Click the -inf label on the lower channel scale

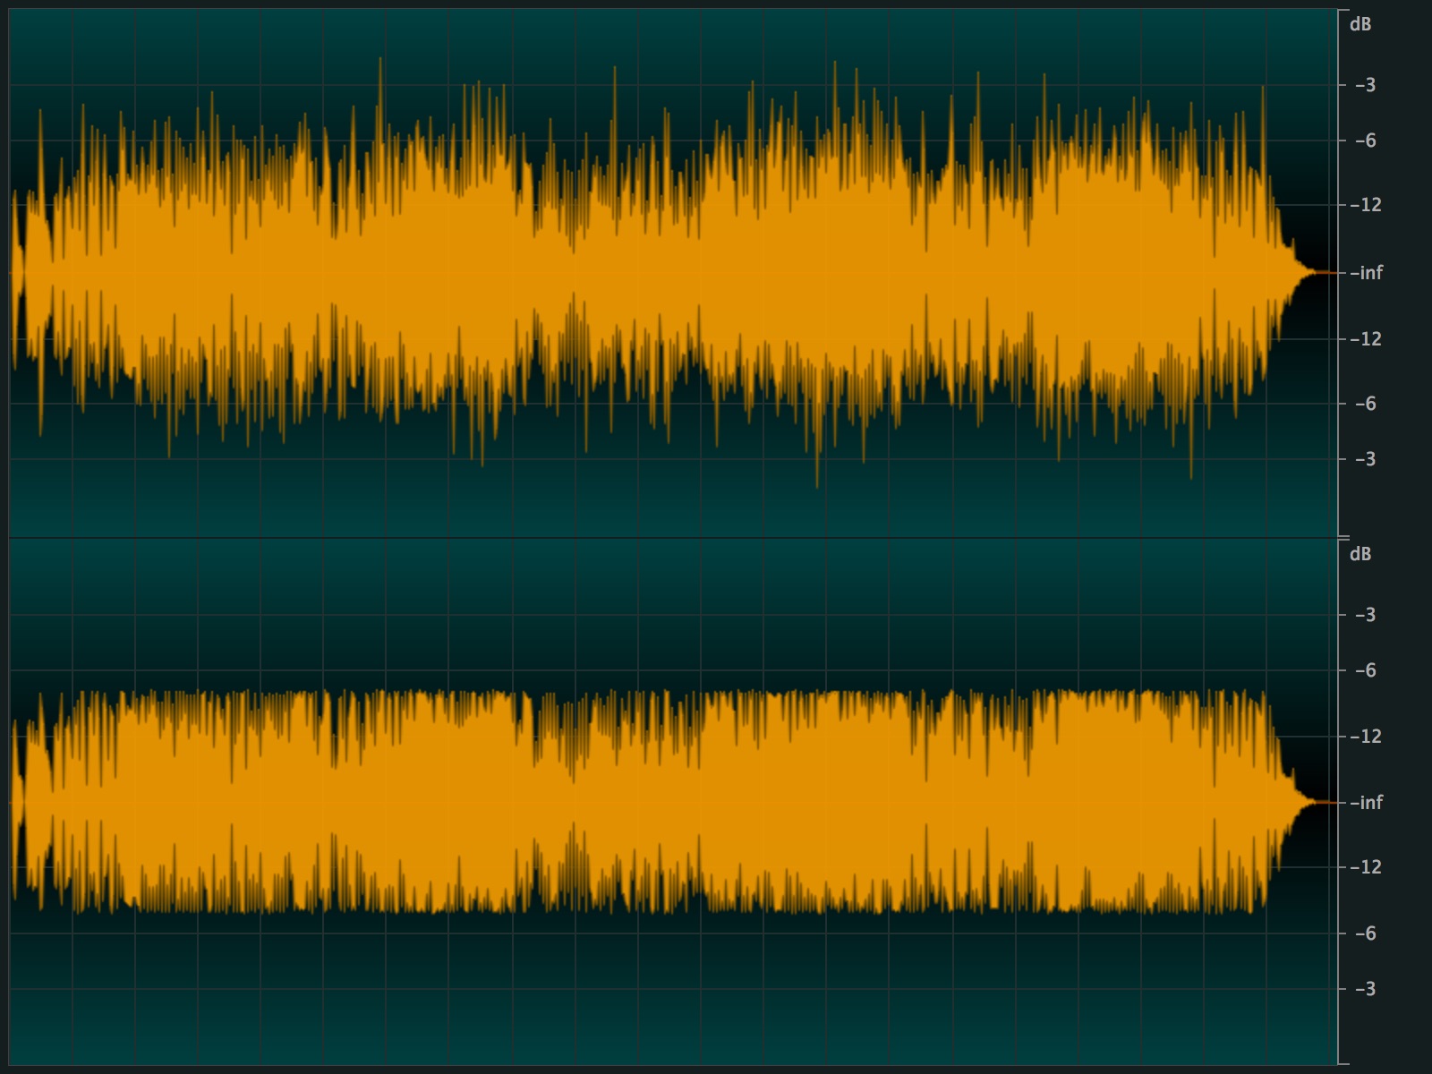tap(1366, 802)
